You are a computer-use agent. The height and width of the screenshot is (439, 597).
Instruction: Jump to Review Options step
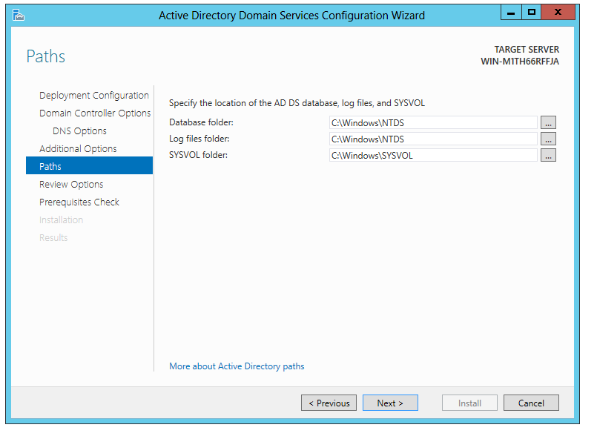(71, 185)
